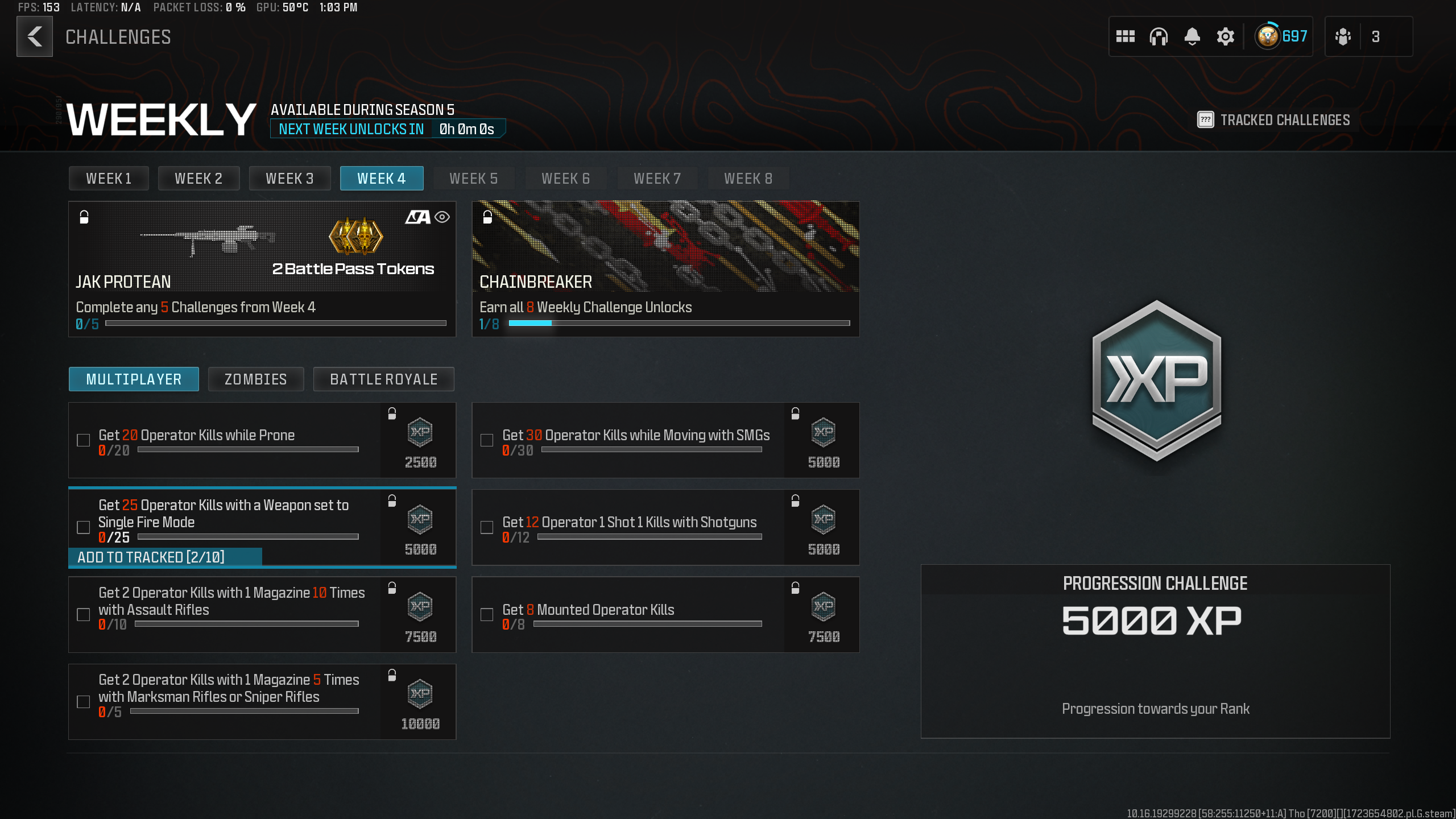
Task: Open the notifications bell
Action: point(1192,36)
